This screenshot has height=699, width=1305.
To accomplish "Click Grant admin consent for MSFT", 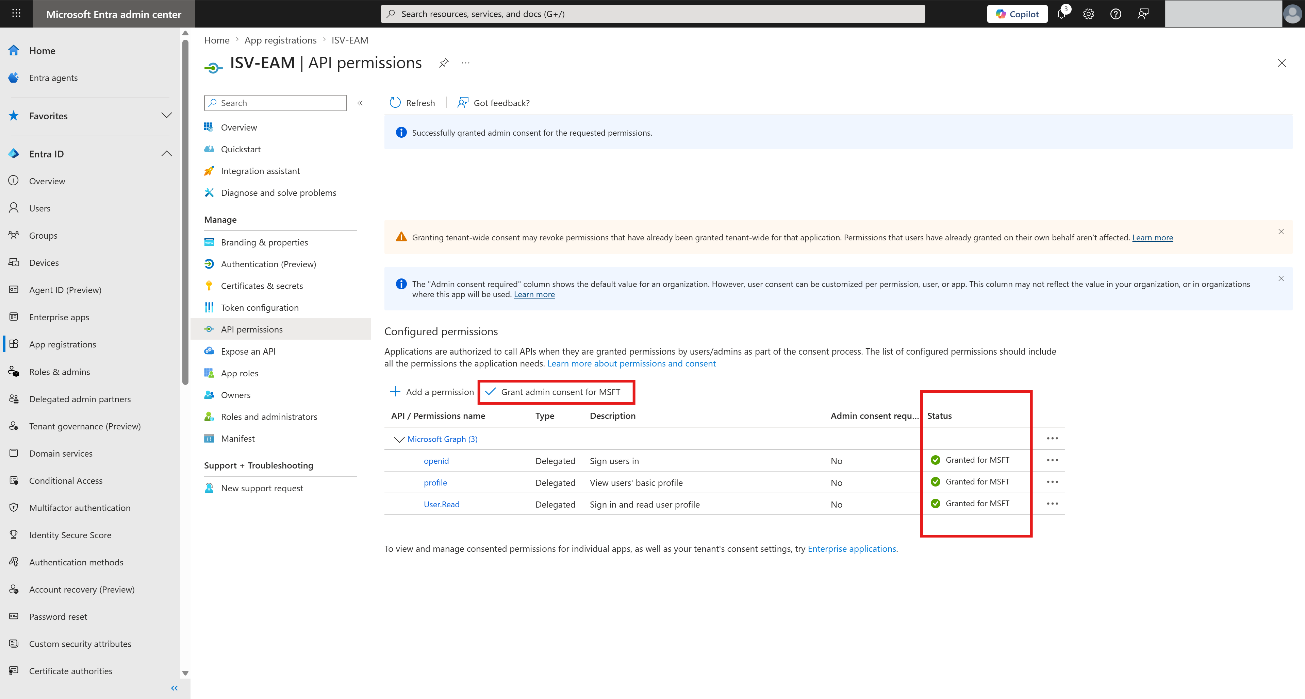I will (x=553, y=392).
